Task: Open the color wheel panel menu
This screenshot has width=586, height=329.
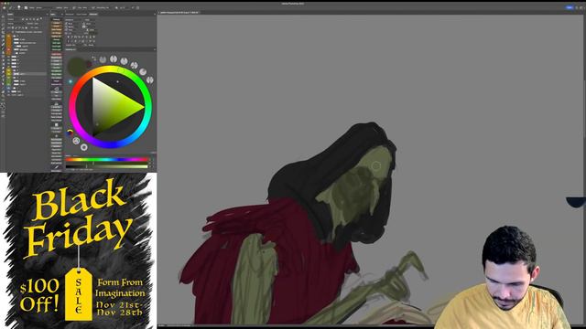Action: 155,49
